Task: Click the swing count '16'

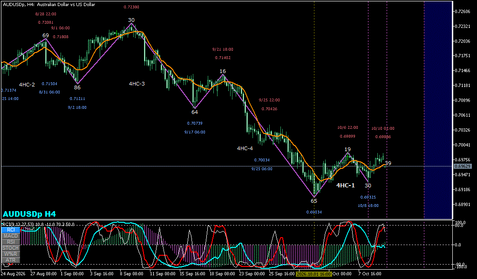Action: pos(223,71)
